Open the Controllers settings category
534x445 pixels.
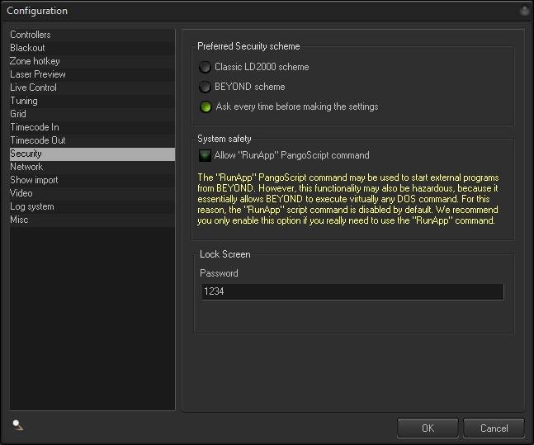pyautogui.click(x=31, y=35)
